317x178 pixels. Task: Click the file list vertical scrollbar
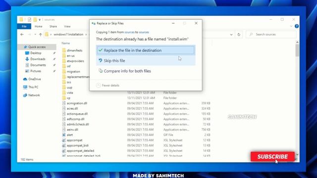coord(297,50)
